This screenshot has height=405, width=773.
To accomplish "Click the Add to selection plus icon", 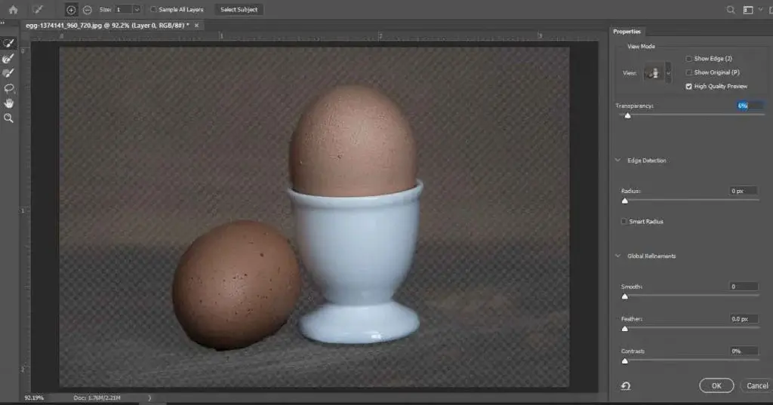I will 71,10.
